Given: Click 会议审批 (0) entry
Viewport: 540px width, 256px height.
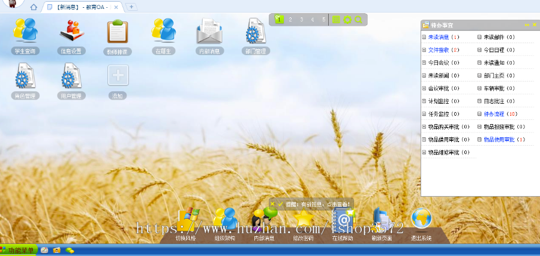Looking at the screenshot, I should 443,88.
